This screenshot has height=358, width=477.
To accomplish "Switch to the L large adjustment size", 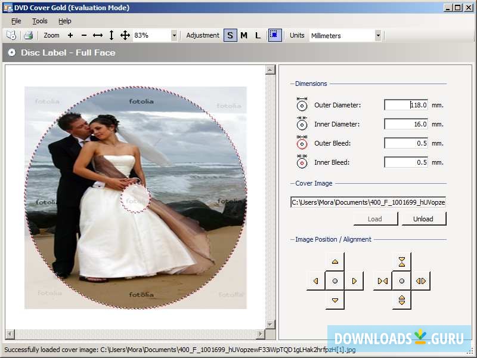I will click(x=258, y=36).
